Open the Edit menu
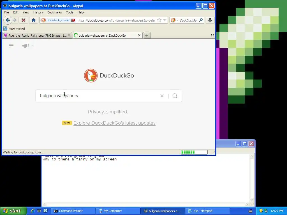The height and width of the screenshot is (215, 287). click(16, 12)
